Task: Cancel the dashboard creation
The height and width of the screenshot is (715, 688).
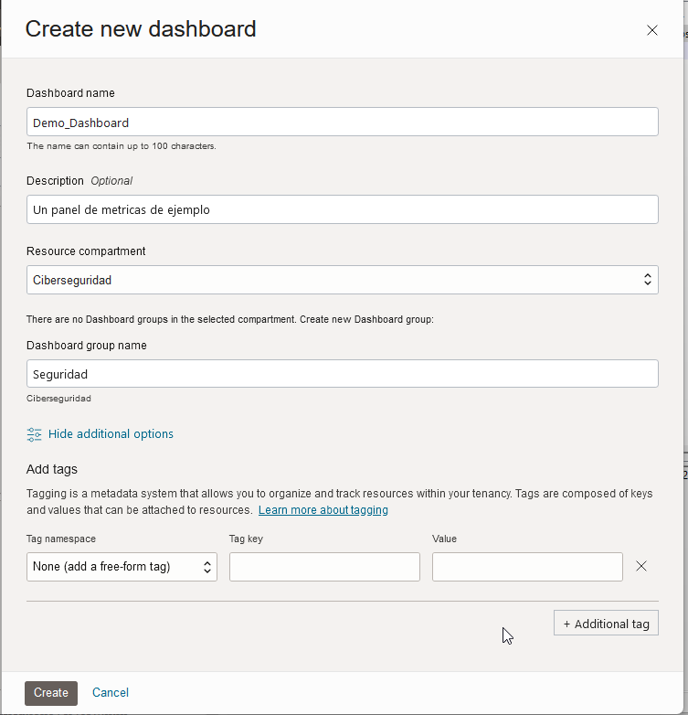Action: click(111, 693)
